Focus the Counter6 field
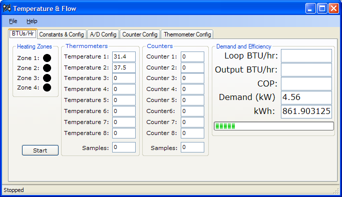This screenshot has width=342, height=197. click(192, 111)
